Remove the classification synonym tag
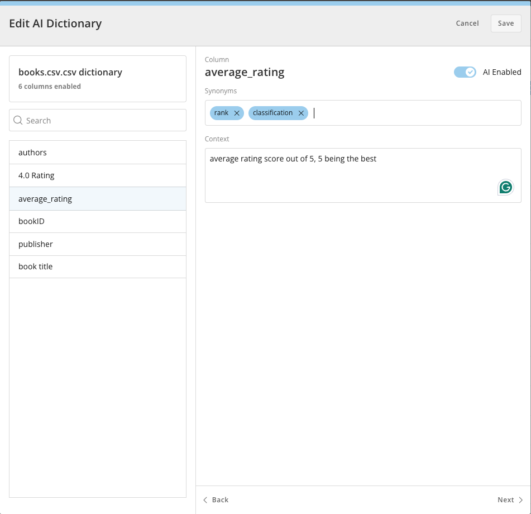The height and width of the screenshot is (514, 531). pyautogui.click(x=301, y=113)
